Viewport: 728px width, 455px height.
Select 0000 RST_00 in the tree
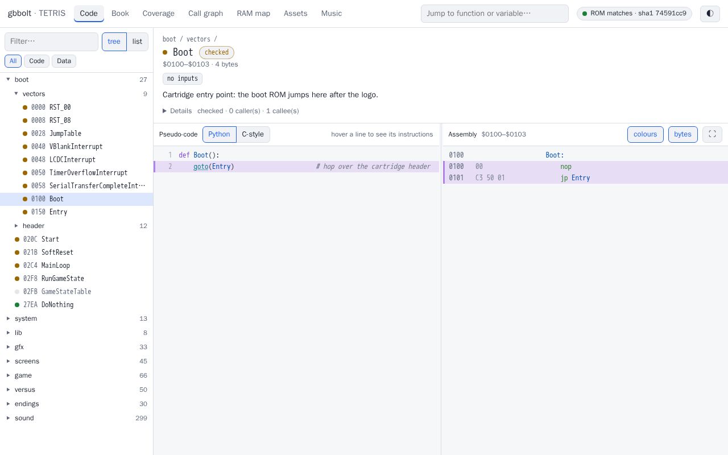pyautogui.click(x=76, y=107)
